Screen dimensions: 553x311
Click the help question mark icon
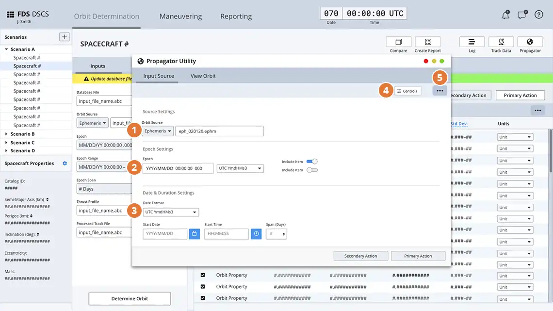pos(538,15)
